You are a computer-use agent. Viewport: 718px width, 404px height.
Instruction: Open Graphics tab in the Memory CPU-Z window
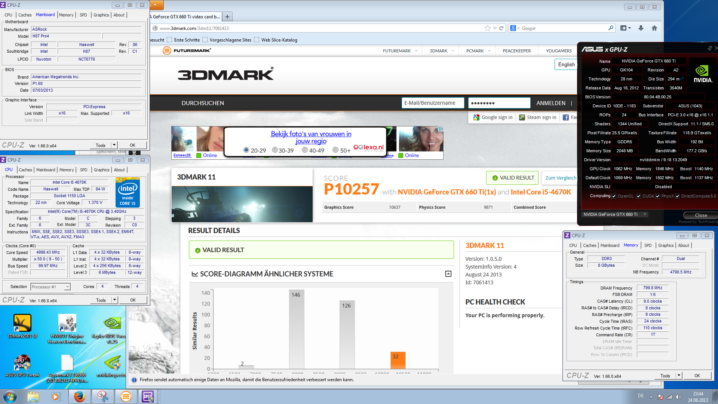pos(666,245)
